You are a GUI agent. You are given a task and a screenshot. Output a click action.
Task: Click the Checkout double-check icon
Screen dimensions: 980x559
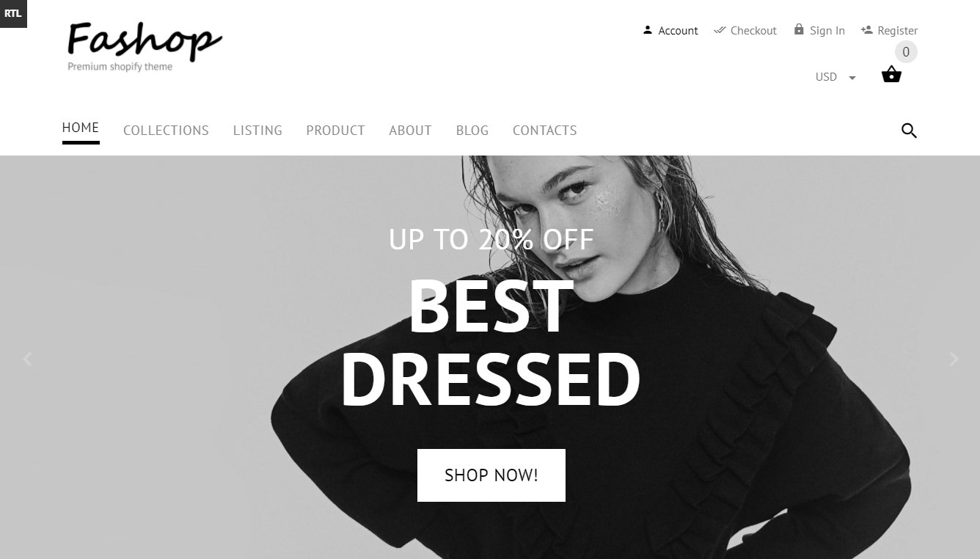pos(720,30)
